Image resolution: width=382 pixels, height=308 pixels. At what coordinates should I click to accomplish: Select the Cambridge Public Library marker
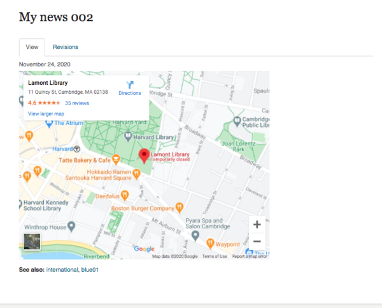237,121
